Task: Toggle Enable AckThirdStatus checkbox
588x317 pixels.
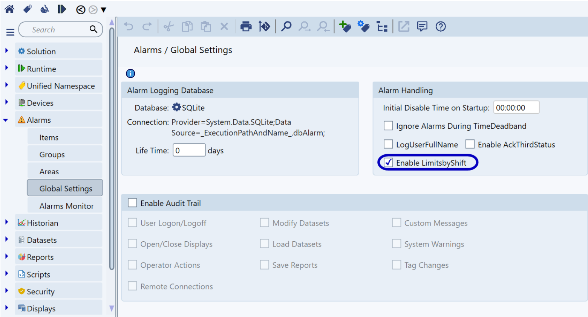Action: coord(470,144)
